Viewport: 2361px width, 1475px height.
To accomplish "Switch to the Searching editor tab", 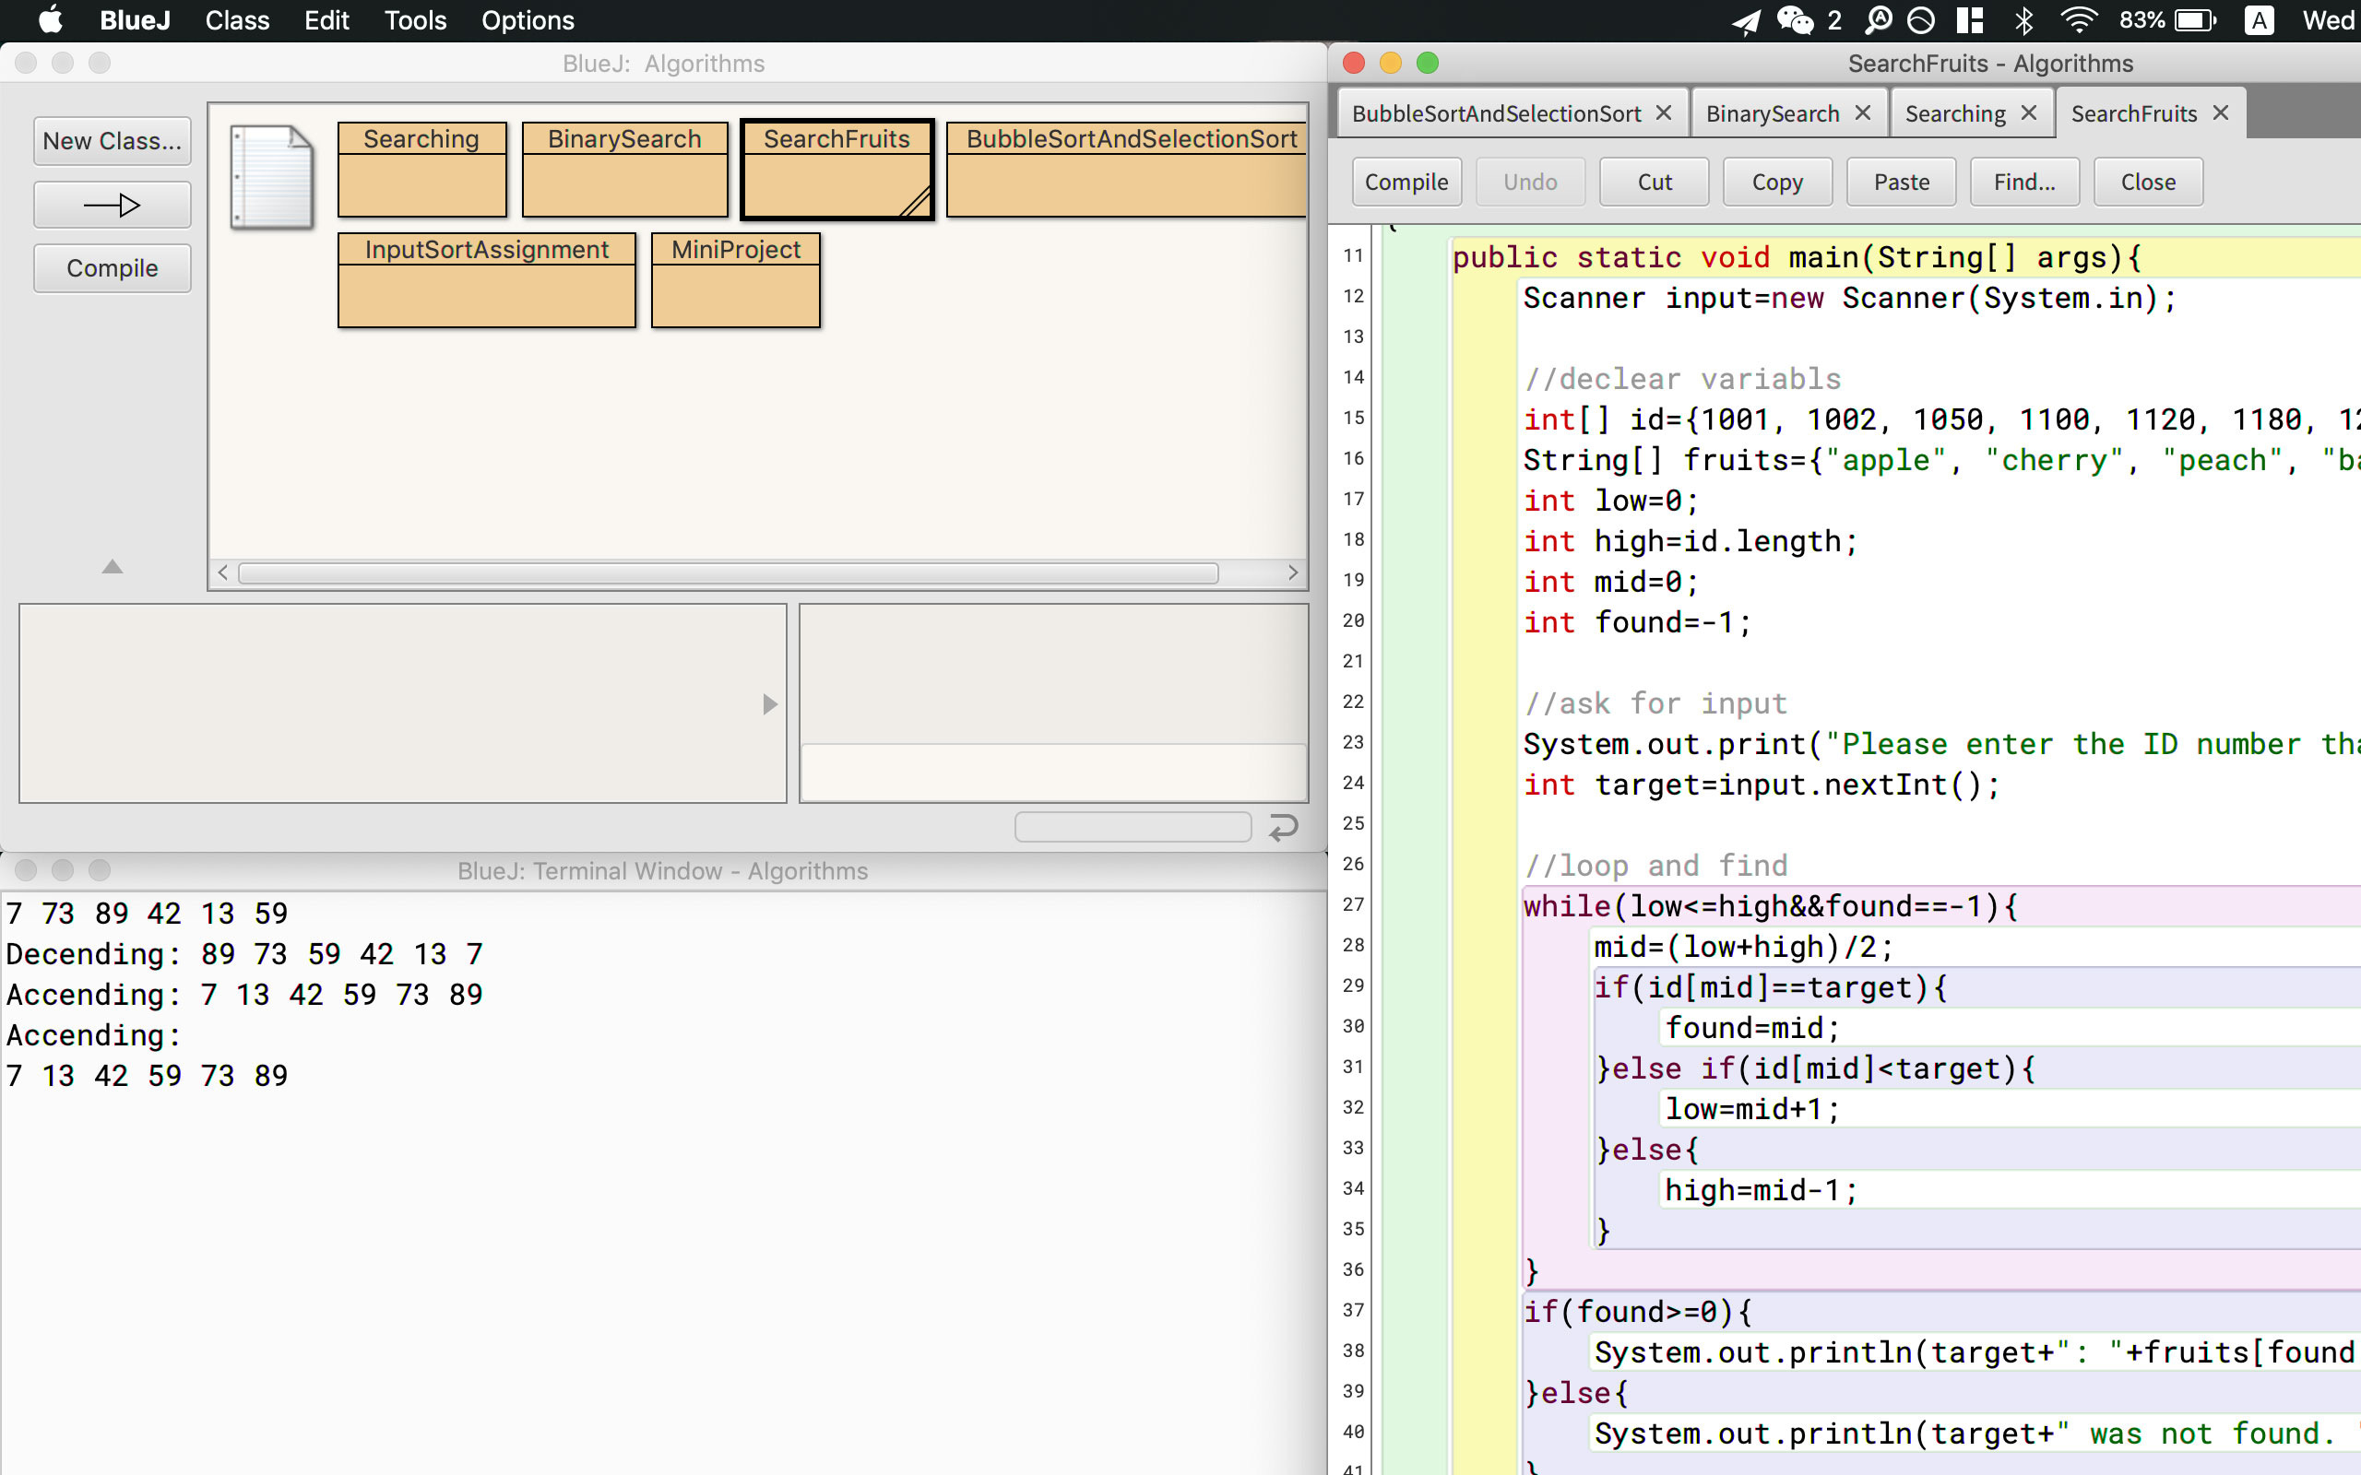I will (1954, 113).
